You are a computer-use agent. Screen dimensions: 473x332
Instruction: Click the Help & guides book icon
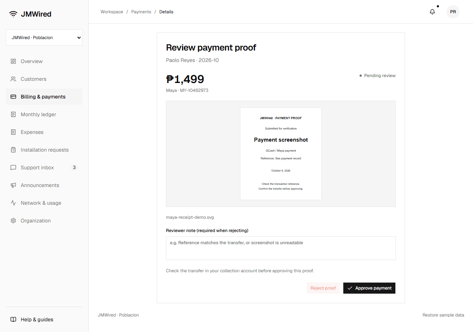point(13,319)
